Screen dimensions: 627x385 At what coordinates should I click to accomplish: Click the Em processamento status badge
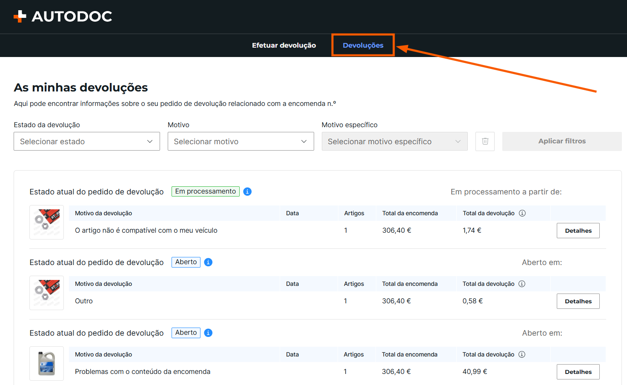[x=206, y=191]
